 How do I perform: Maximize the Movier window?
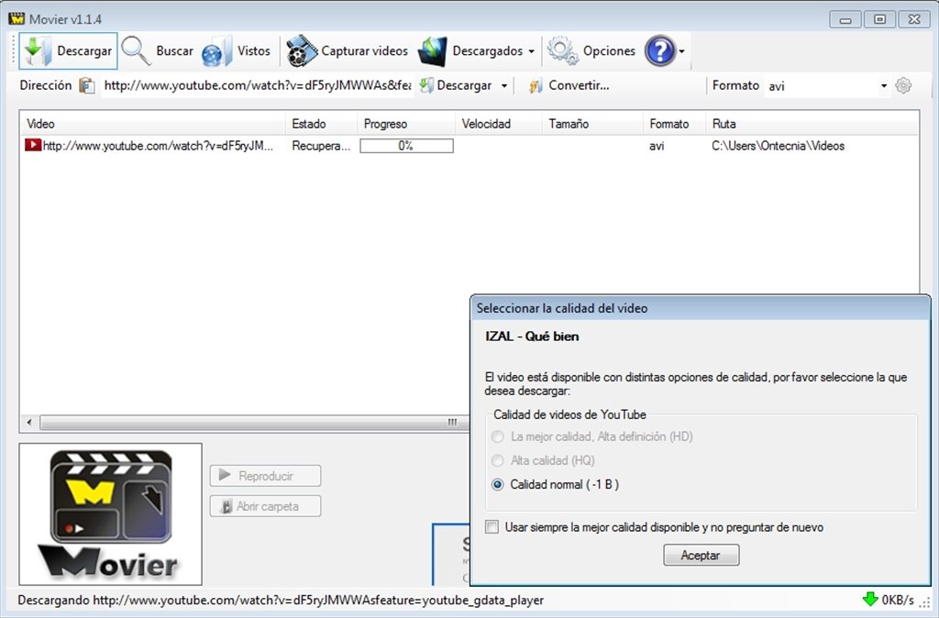(879, 19)
